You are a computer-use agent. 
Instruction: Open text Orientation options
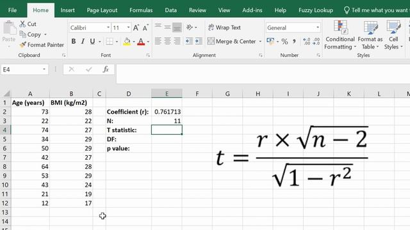[190, 27]
